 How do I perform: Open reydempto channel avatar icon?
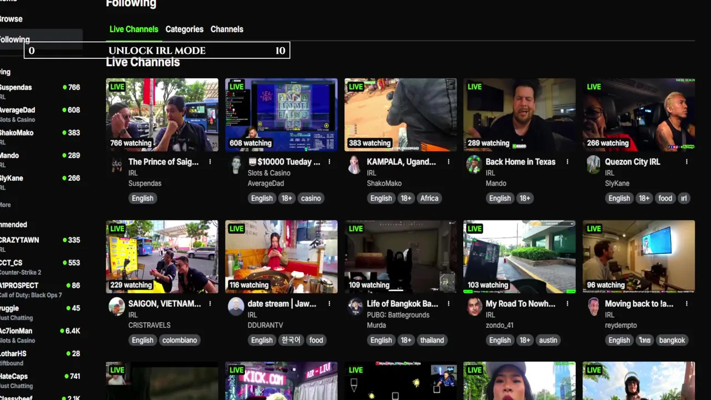pyautogui.click(x=593, y=307)
